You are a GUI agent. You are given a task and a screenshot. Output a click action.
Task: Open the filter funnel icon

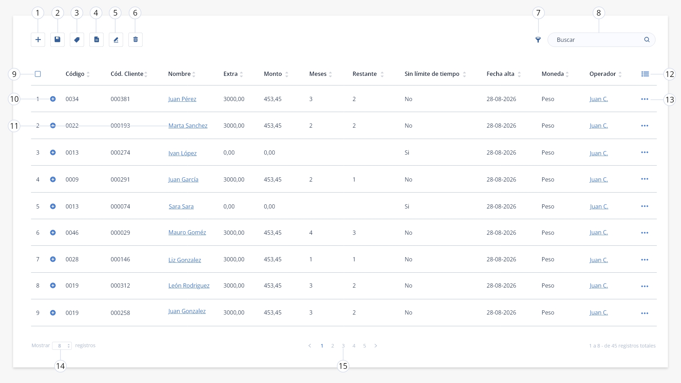pyautogui.click(x=538, y=40)
